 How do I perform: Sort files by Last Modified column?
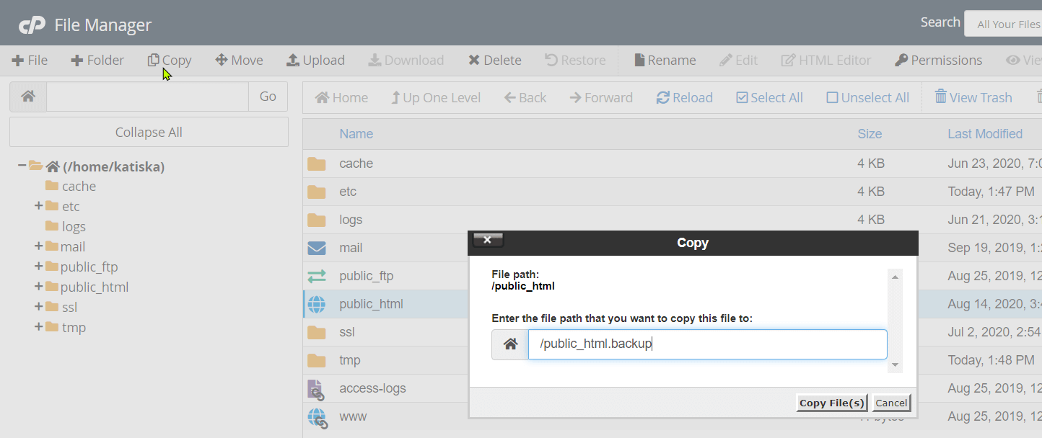pos(984,134)
